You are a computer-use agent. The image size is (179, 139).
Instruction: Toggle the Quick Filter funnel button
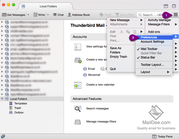coord(125,15)
